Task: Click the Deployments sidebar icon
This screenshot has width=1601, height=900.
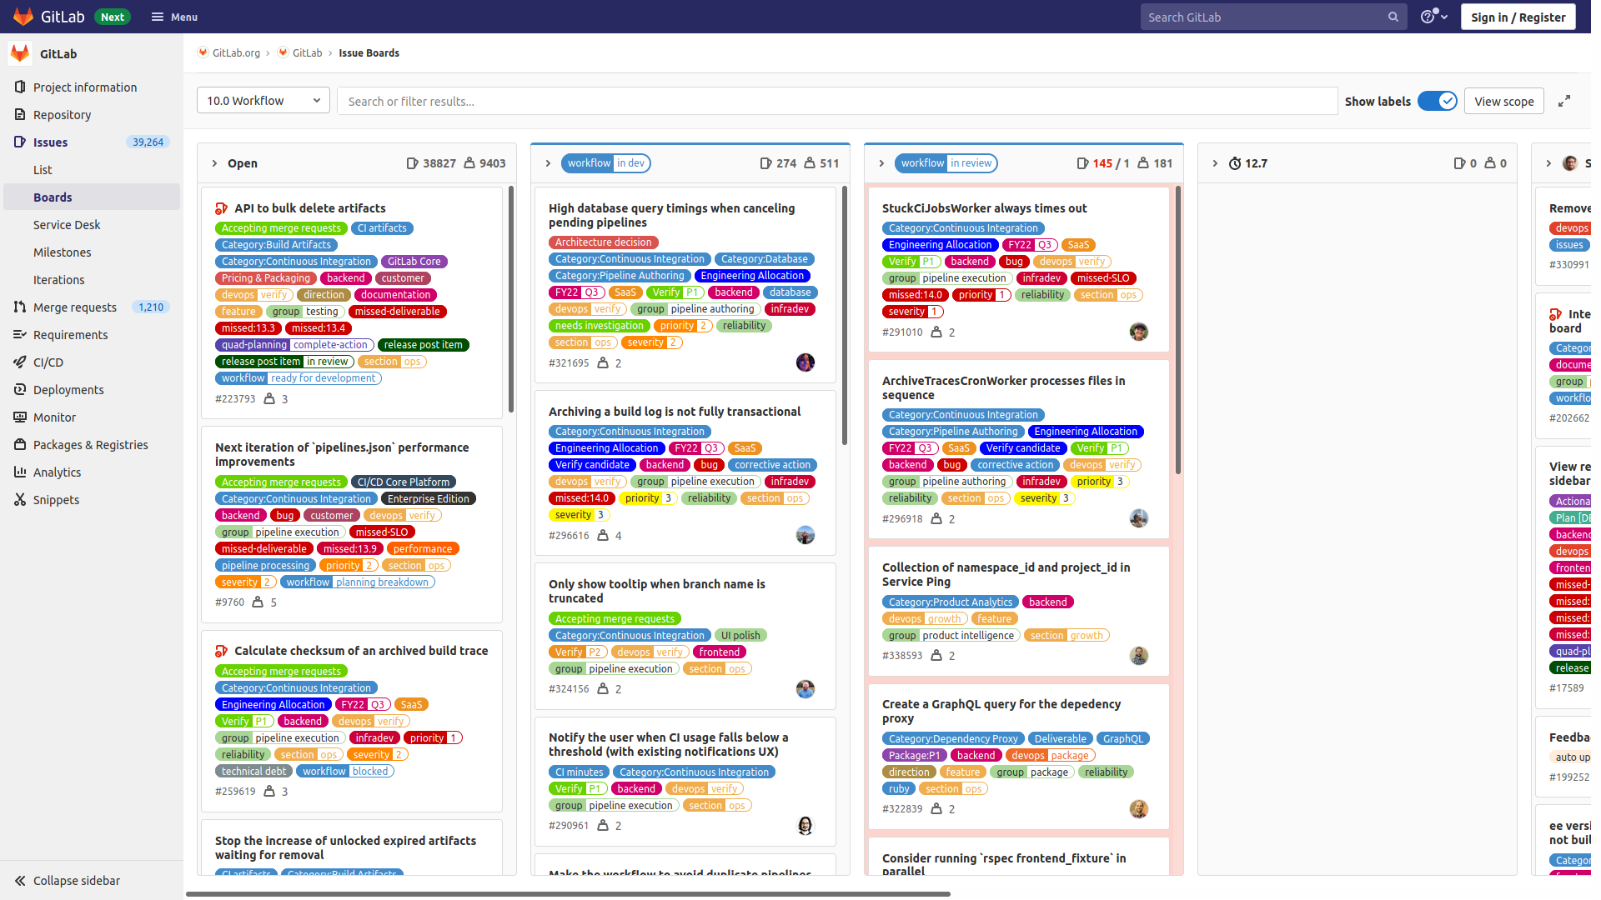Action: [x=20, y=390]
